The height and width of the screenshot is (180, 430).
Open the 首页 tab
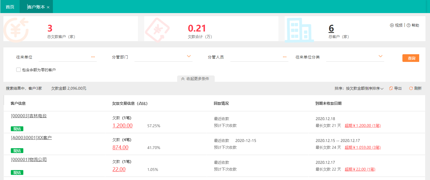(10, 7)
